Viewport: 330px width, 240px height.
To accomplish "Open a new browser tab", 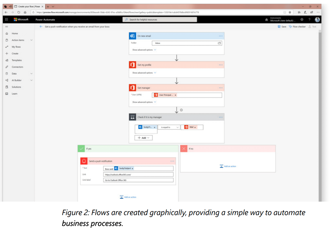I will [x=48, y=7].
